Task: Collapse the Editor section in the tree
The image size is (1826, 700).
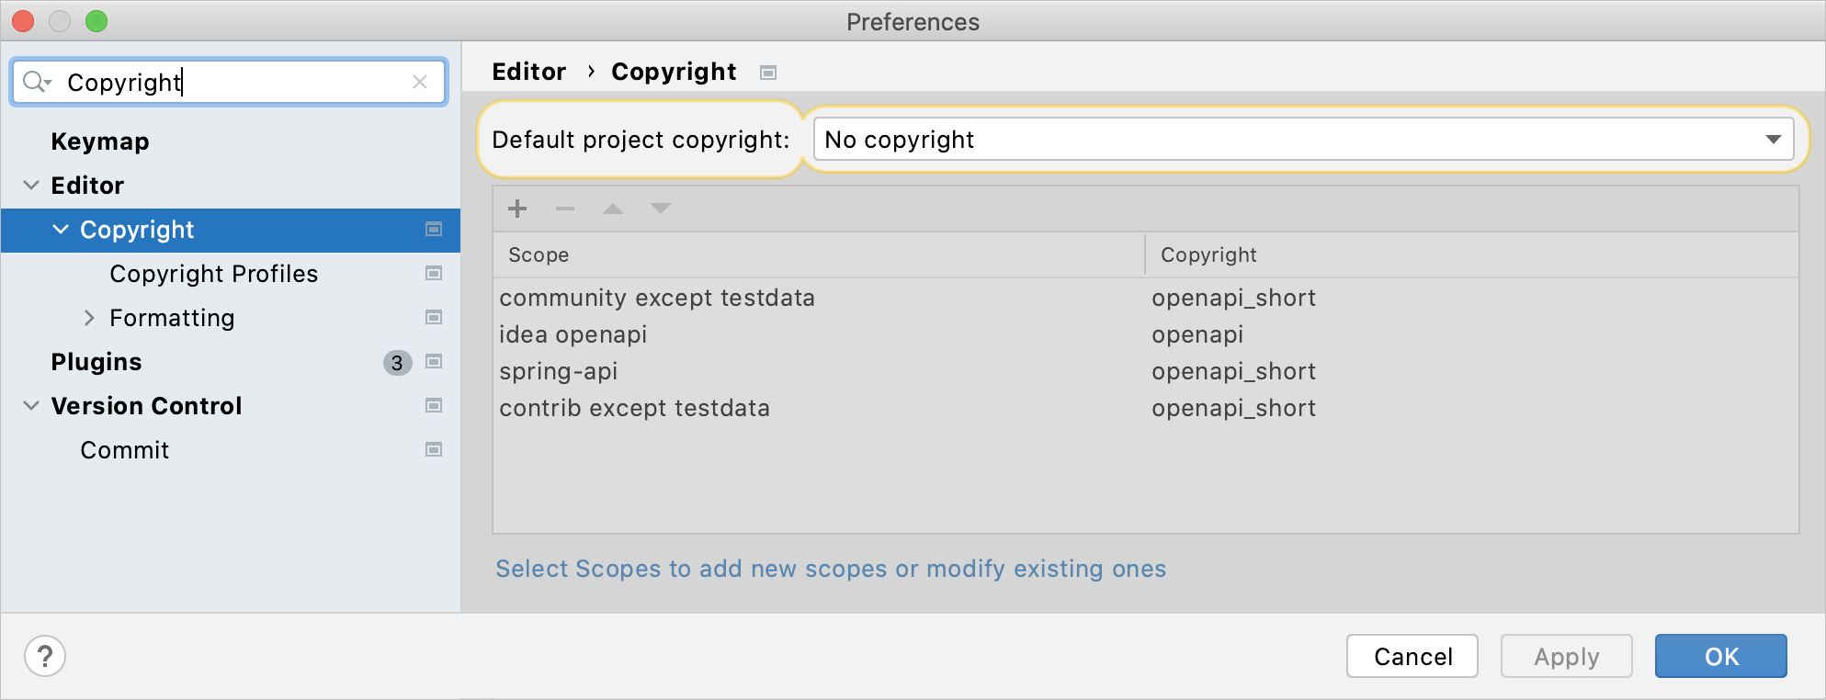Action: tap(31, 185)
